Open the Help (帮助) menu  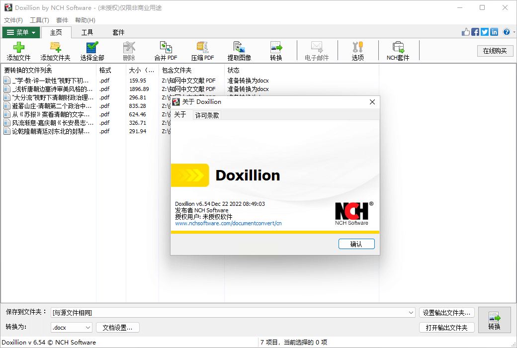85,20
